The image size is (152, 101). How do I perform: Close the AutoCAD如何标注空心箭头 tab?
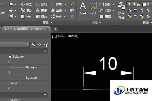(47, 29)
